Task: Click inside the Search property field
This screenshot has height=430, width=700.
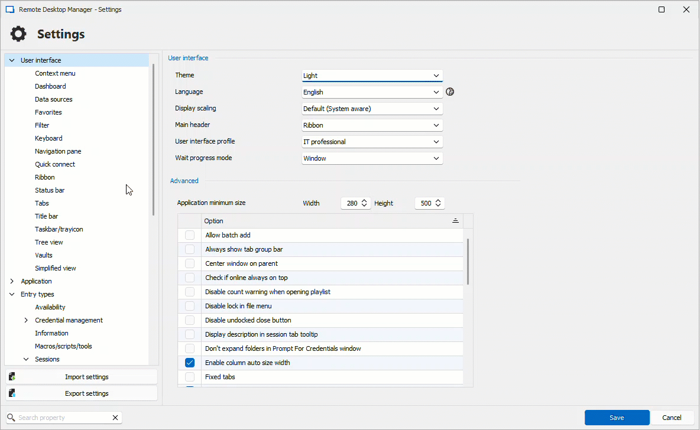Action: pos(62,418)
